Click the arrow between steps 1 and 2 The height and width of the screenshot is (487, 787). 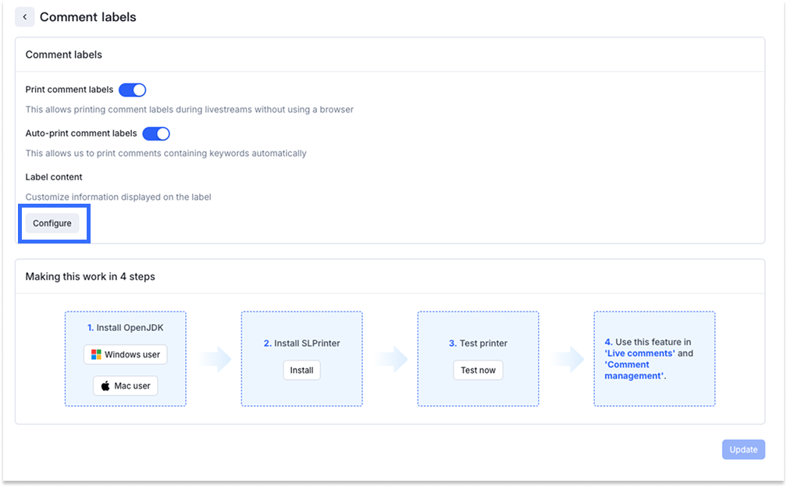tap(214, 359)
